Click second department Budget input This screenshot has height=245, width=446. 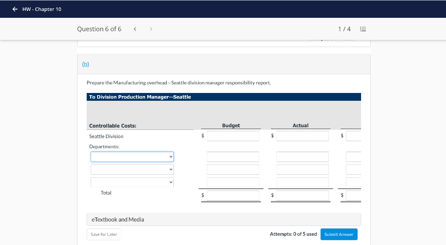(x=233, y=169)
